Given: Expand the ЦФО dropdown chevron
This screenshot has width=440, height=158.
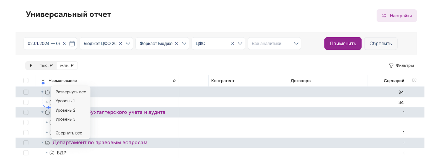Looking at the screenshot, I should pyautogui.click(x=240, y=44).
